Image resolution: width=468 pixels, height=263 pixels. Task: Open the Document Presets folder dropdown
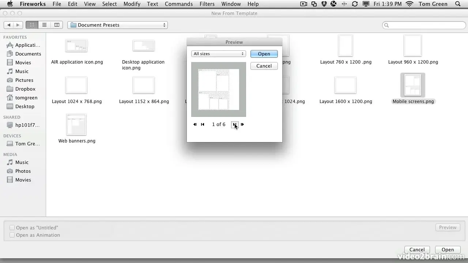(117, 25)
